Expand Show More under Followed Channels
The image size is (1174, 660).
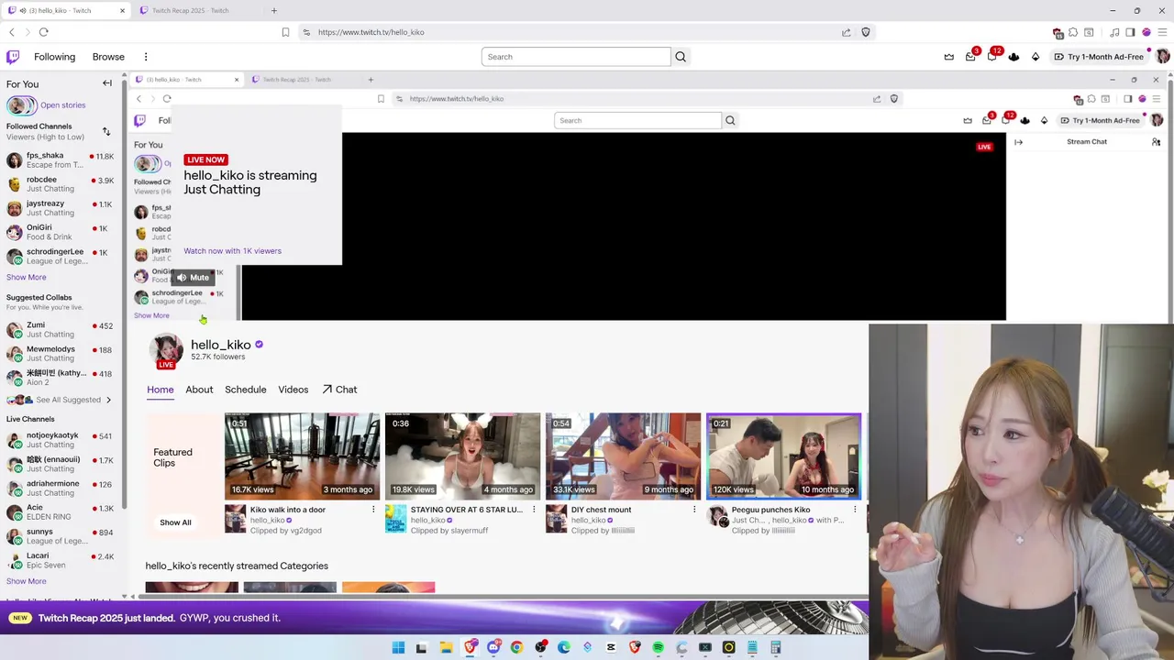pyautogui.click(x=26, y=277)
